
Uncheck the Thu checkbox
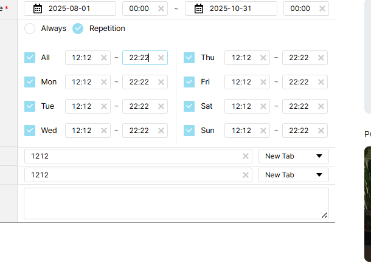189,58
